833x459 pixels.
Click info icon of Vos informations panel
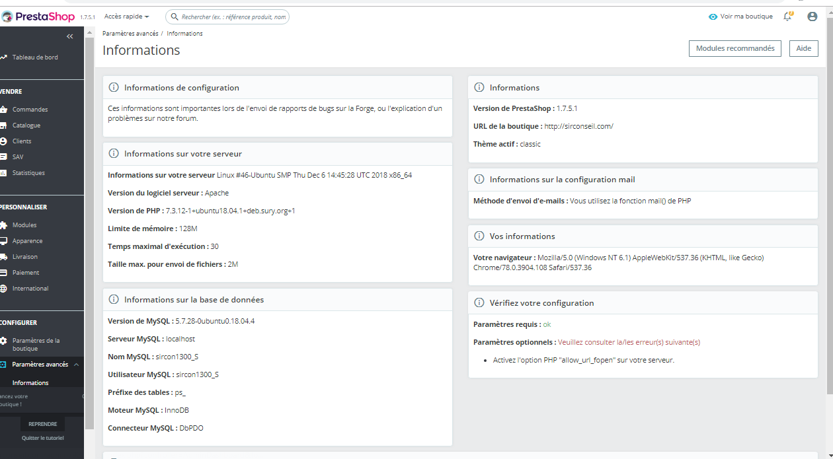point(479,236)
